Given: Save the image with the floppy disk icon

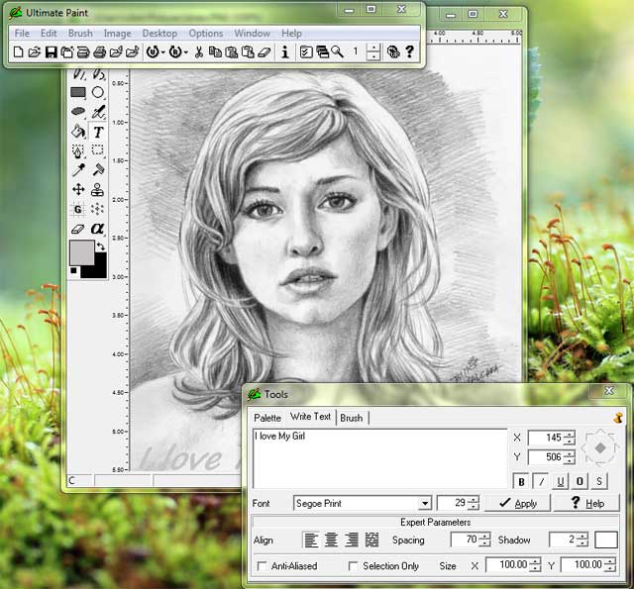Looking at the screenshot, I should tap(51, 52).
